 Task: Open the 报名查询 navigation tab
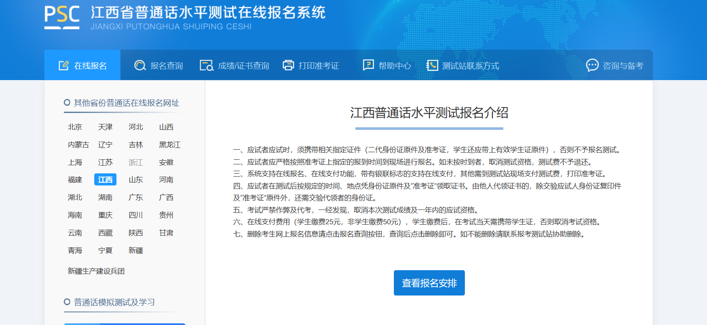tap(167, 66)
